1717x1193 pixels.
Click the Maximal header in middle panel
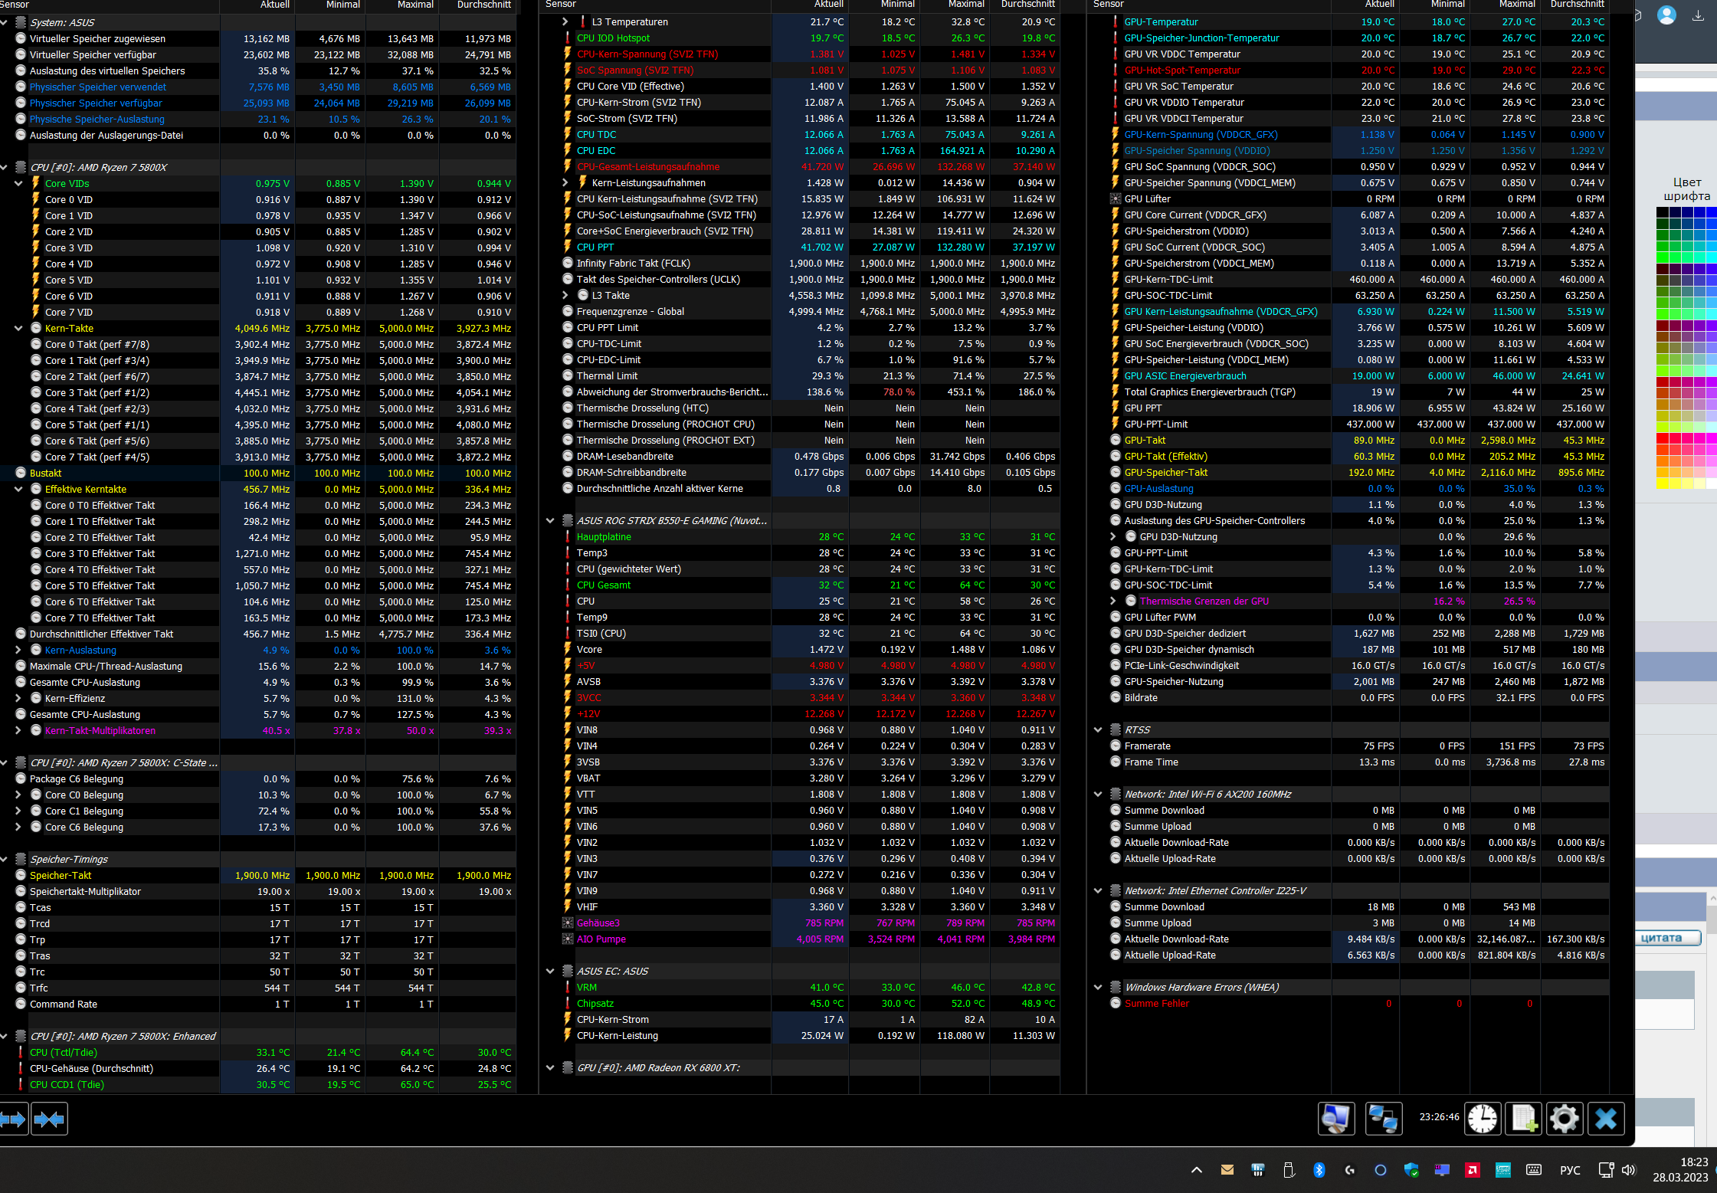[x=966, y=5]
